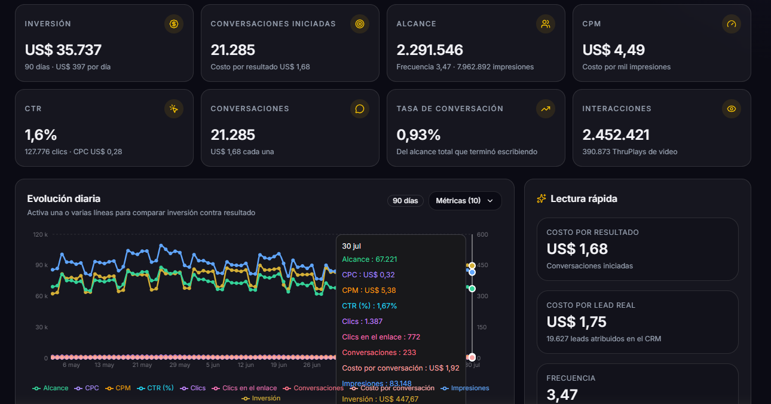Toggle the Alcance line in the legend
Viewport: 771px width, 404px height.
point(50,388)
